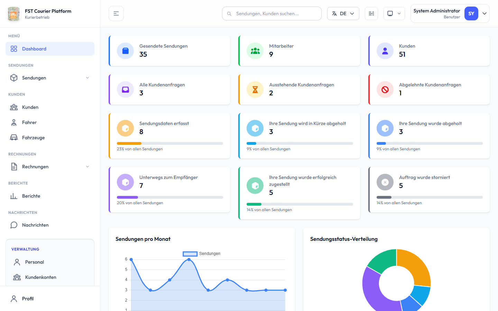Click the Ihre Sendung wurde erfolgreich zugestellt title
This screenshot has width=498, height=311.
[303, 181]
